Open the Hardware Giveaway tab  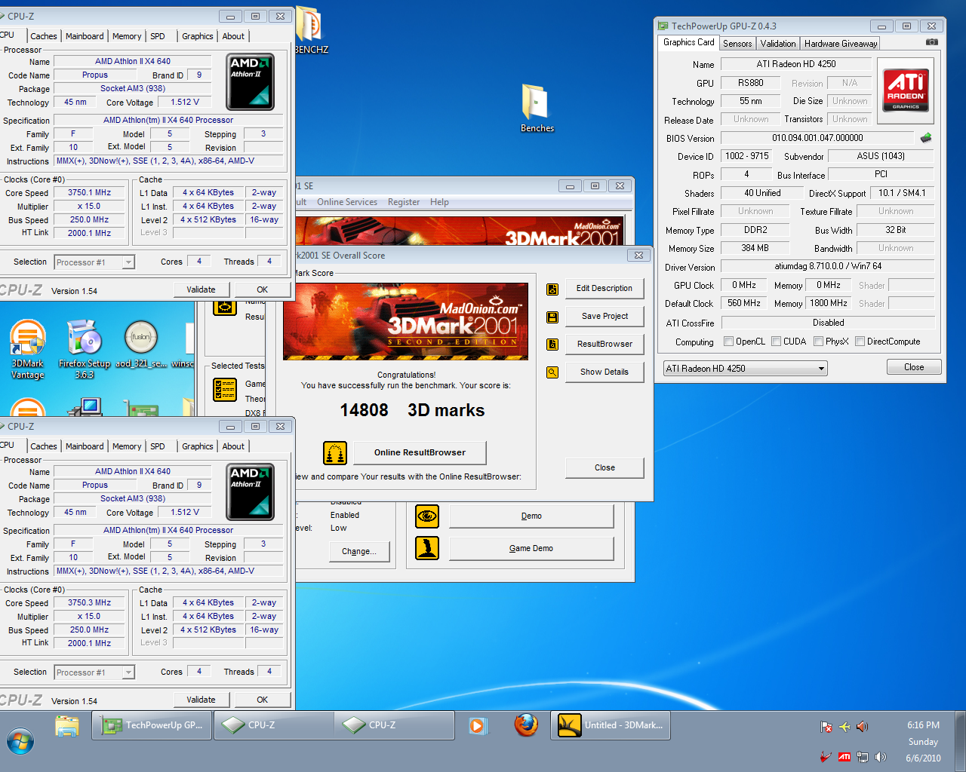click(x=841, y=44)
